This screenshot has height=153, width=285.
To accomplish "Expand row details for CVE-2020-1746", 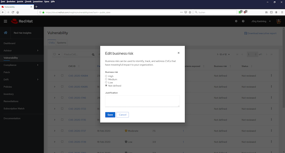I will [x=54, y=98].
